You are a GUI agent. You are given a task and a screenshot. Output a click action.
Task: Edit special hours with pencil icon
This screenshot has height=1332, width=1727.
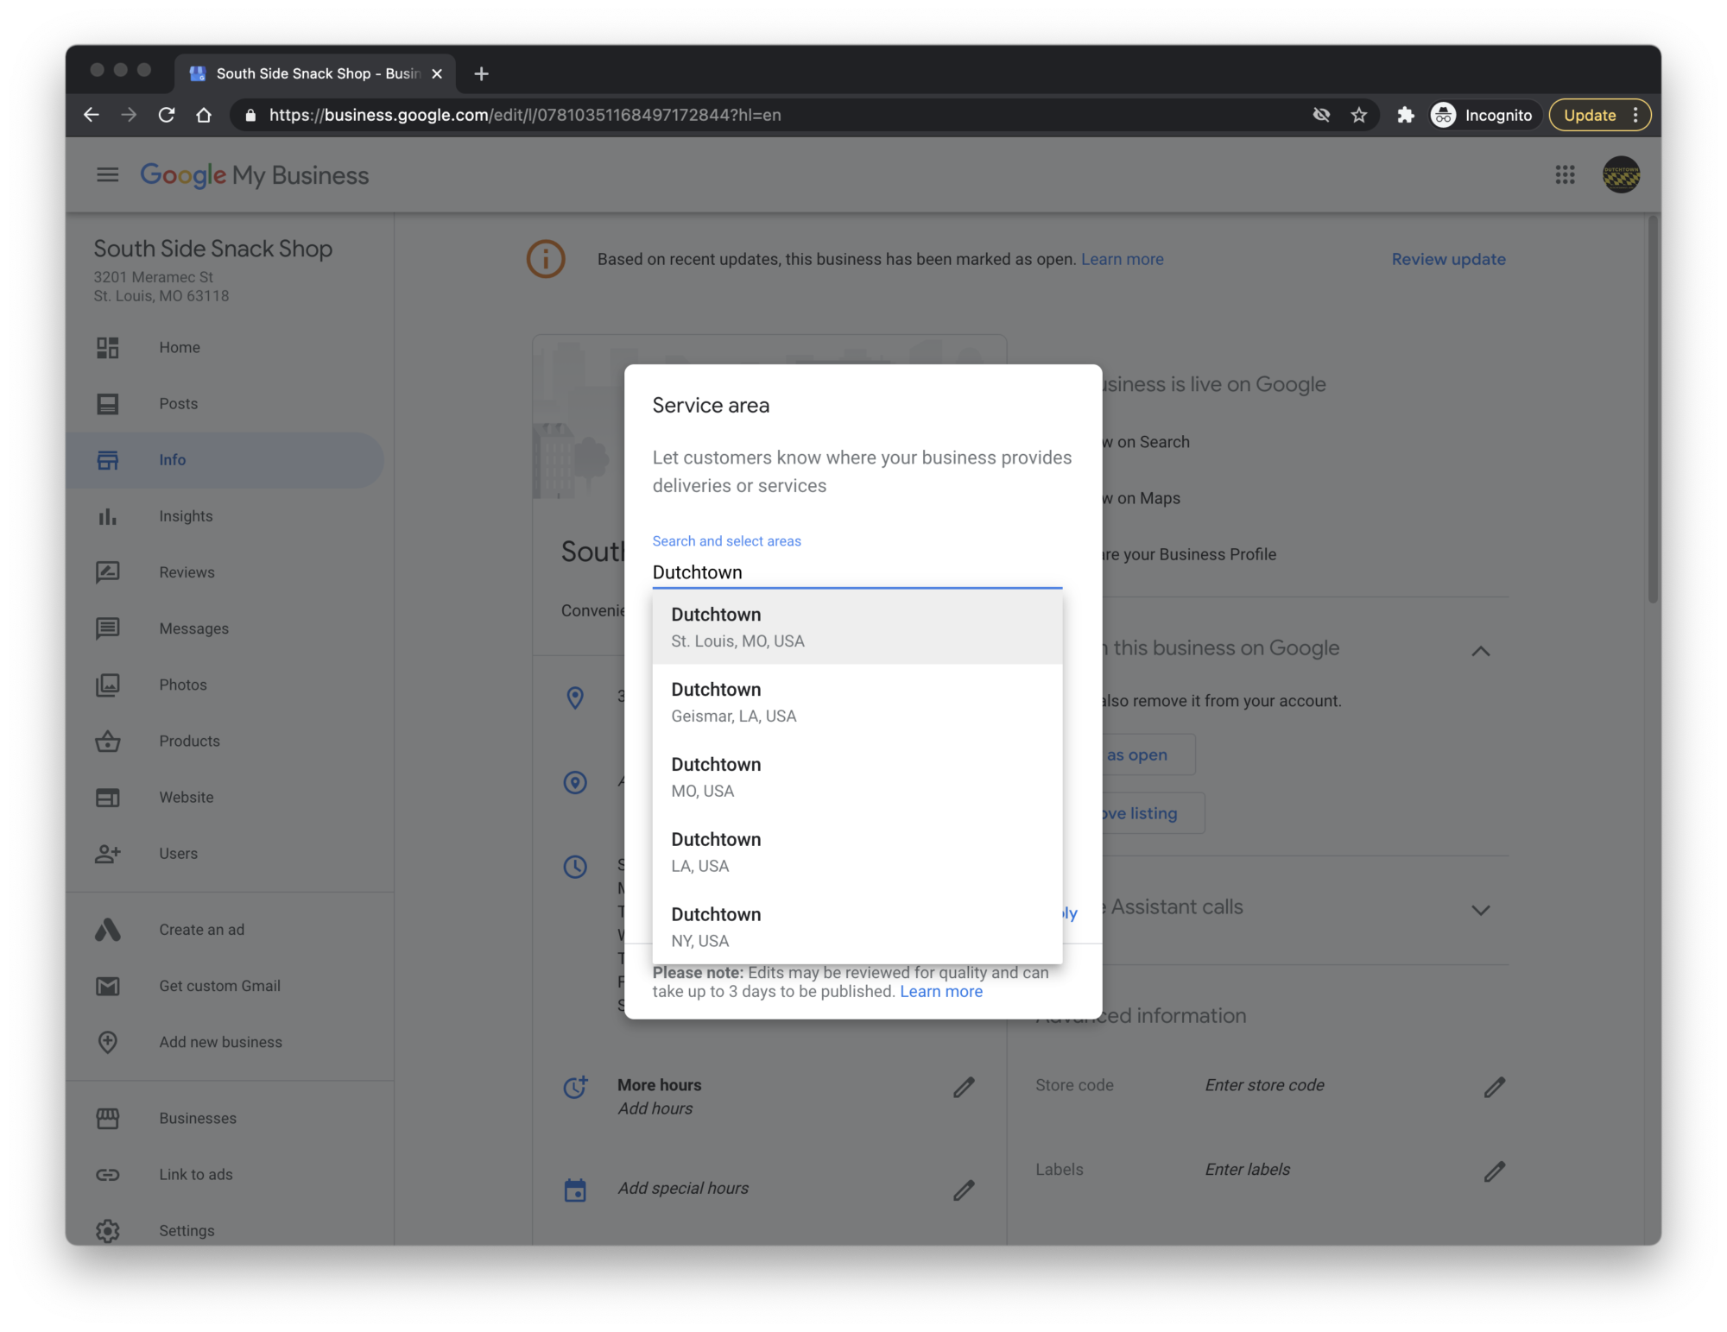pos(964,1190)
